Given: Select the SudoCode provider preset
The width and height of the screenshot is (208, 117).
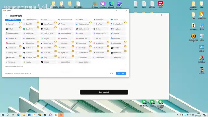Looking at the screenshot, I should (31, 48).
